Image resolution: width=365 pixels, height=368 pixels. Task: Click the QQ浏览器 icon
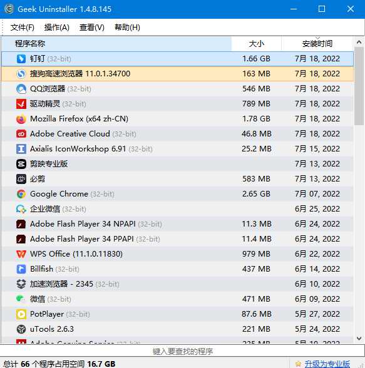21,89
